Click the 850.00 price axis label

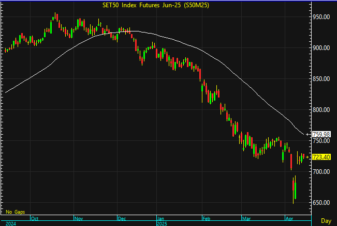point(321,79)
